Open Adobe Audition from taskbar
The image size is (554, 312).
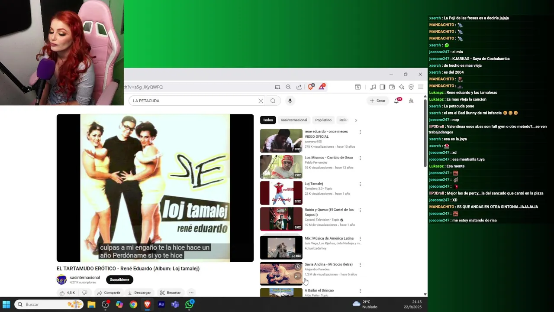(161, 305)
